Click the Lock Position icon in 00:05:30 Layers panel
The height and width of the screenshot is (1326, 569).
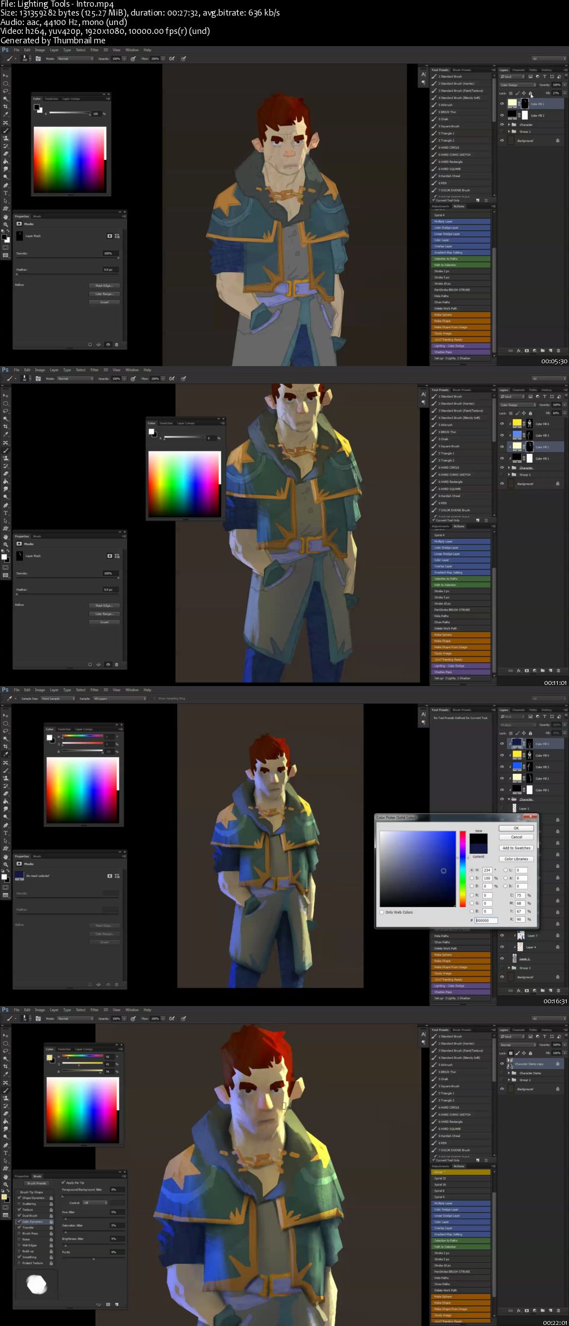[523, 93]
